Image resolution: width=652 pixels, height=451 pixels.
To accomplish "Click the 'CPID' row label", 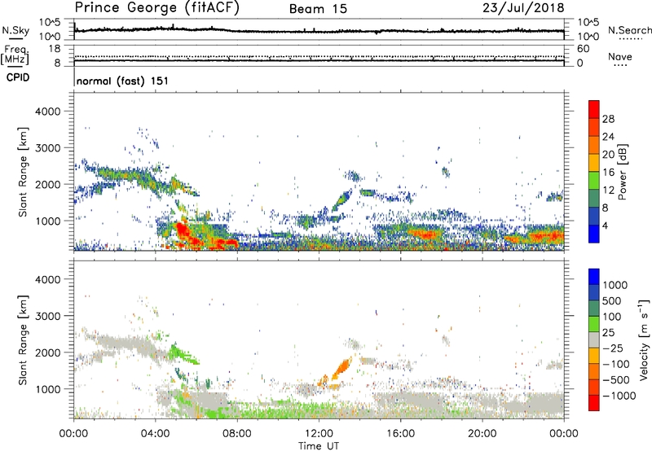I will 18,77.
